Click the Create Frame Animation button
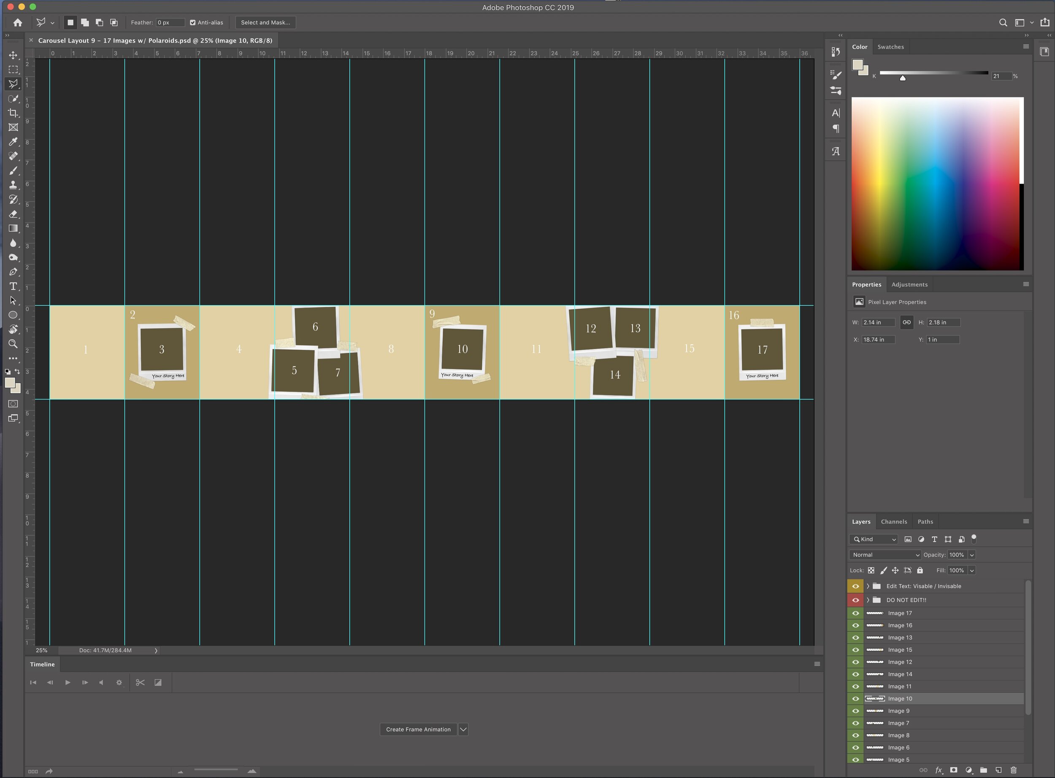This screenshot has height=778, width=1055. click(418, 729)
